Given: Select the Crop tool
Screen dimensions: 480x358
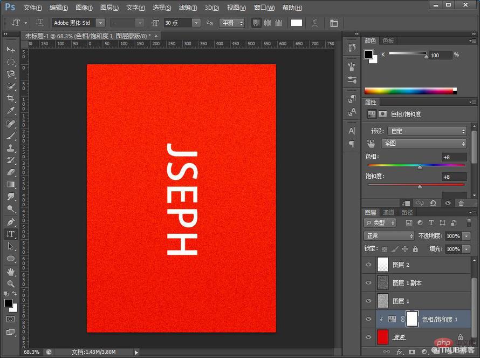Looking at the screenshot, I should [10, 98].
